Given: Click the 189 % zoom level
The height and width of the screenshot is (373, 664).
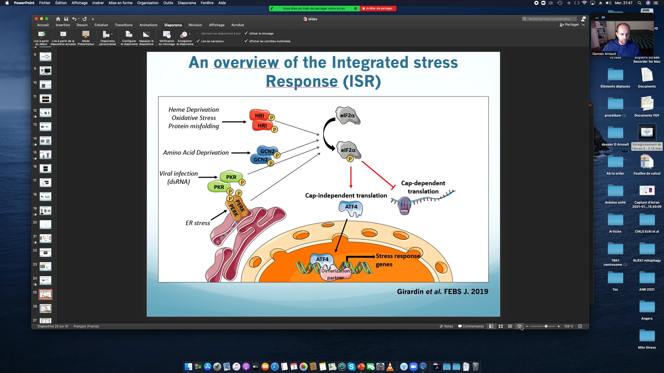Looking at the screenshot, I should coord(568,326).
